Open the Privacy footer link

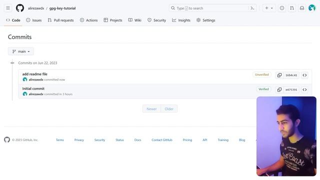click(79, 140)
